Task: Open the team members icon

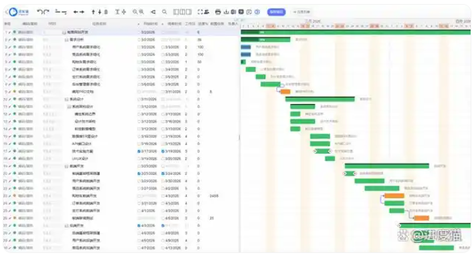Action: (207, 12)
